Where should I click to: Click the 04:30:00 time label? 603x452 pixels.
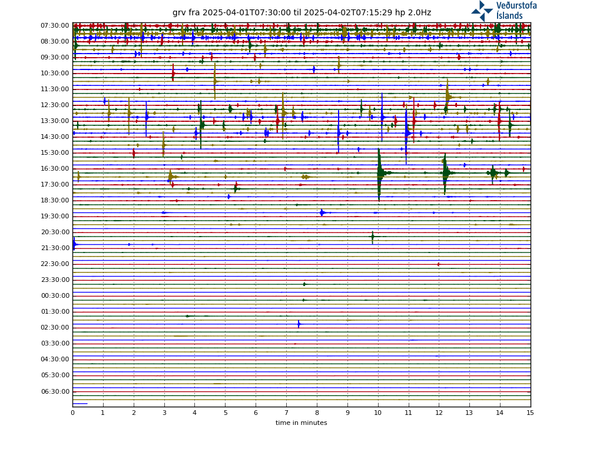point(55,360)
